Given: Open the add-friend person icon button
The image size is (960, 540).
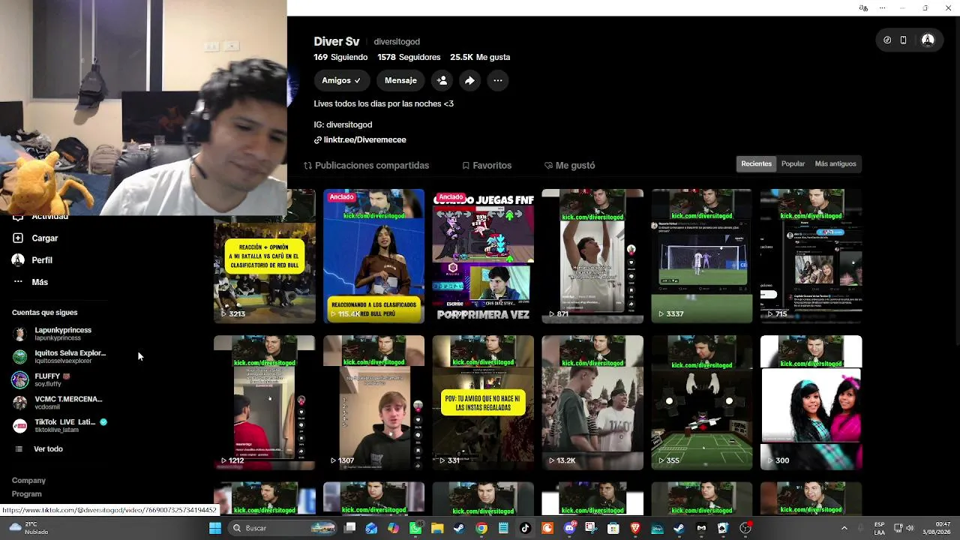Looking at the screenshot, I should coord(442,80).
